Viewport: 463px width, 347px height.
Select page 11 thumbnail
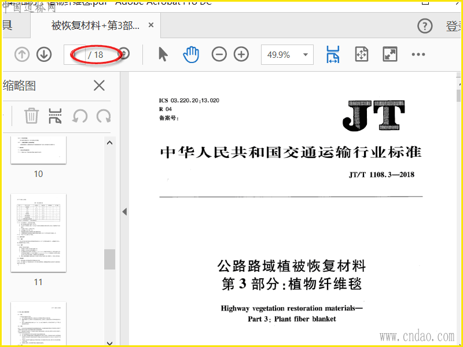pyautogui.click(x=38, y=233)
